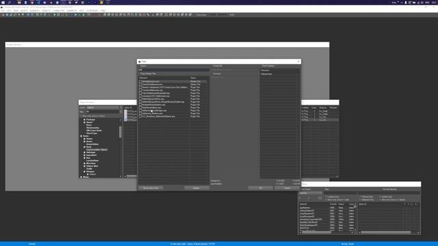Toggle Selected Only in Cell View

[x=361, y=200]
